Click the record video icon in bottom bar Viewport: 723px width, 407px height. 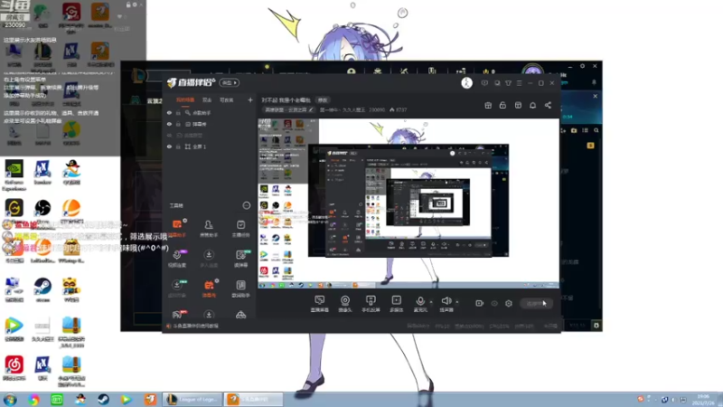(480, 303)
